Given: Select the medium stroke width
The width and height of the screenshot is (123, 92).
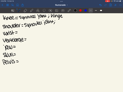Looking at the screenshot, I should 96,10.
